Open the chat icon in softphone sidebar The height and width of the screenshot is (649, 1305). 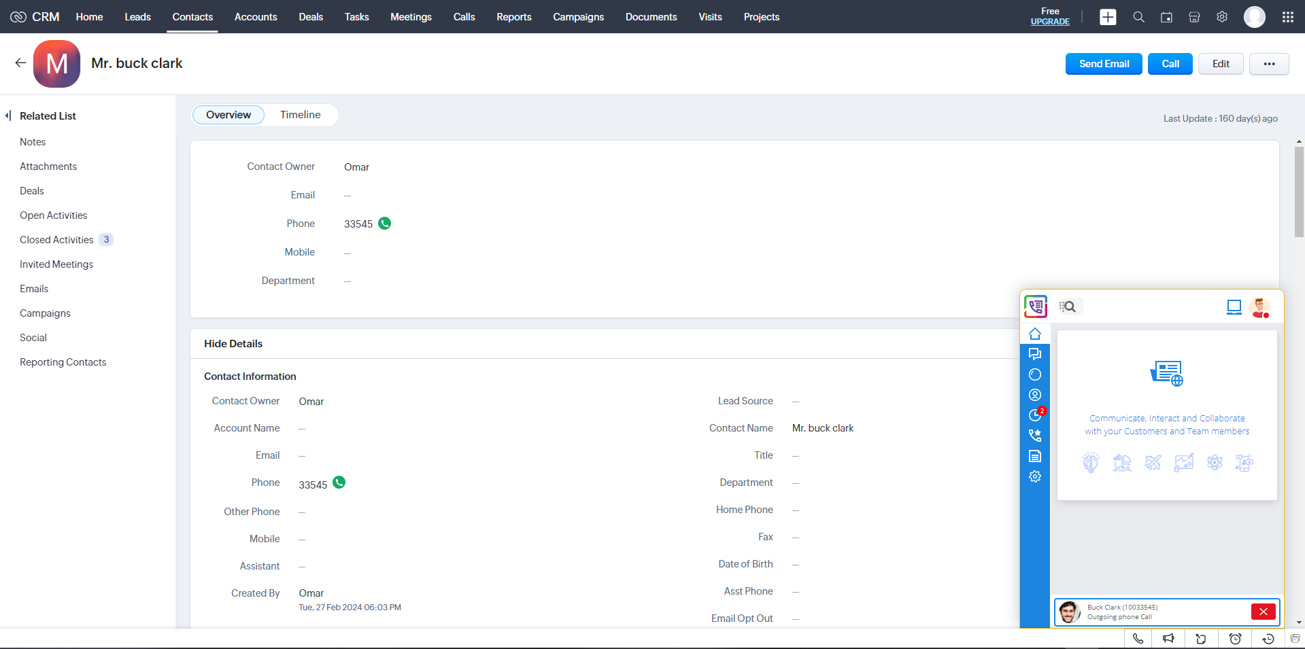tap(1034, 354)
